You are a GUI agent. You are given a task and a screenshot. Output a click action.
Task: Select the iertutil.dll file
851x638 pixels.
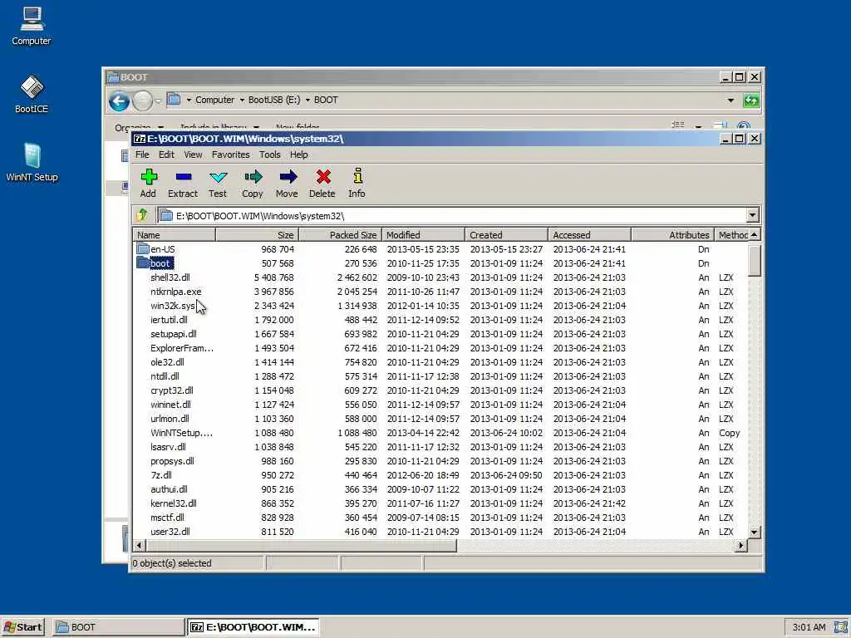click(168, 320)
